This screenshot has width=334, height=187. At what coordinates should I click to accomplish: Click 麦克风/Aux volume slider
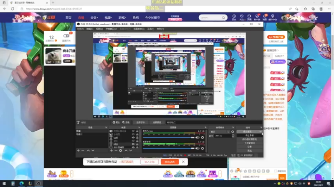coord(169,138)
